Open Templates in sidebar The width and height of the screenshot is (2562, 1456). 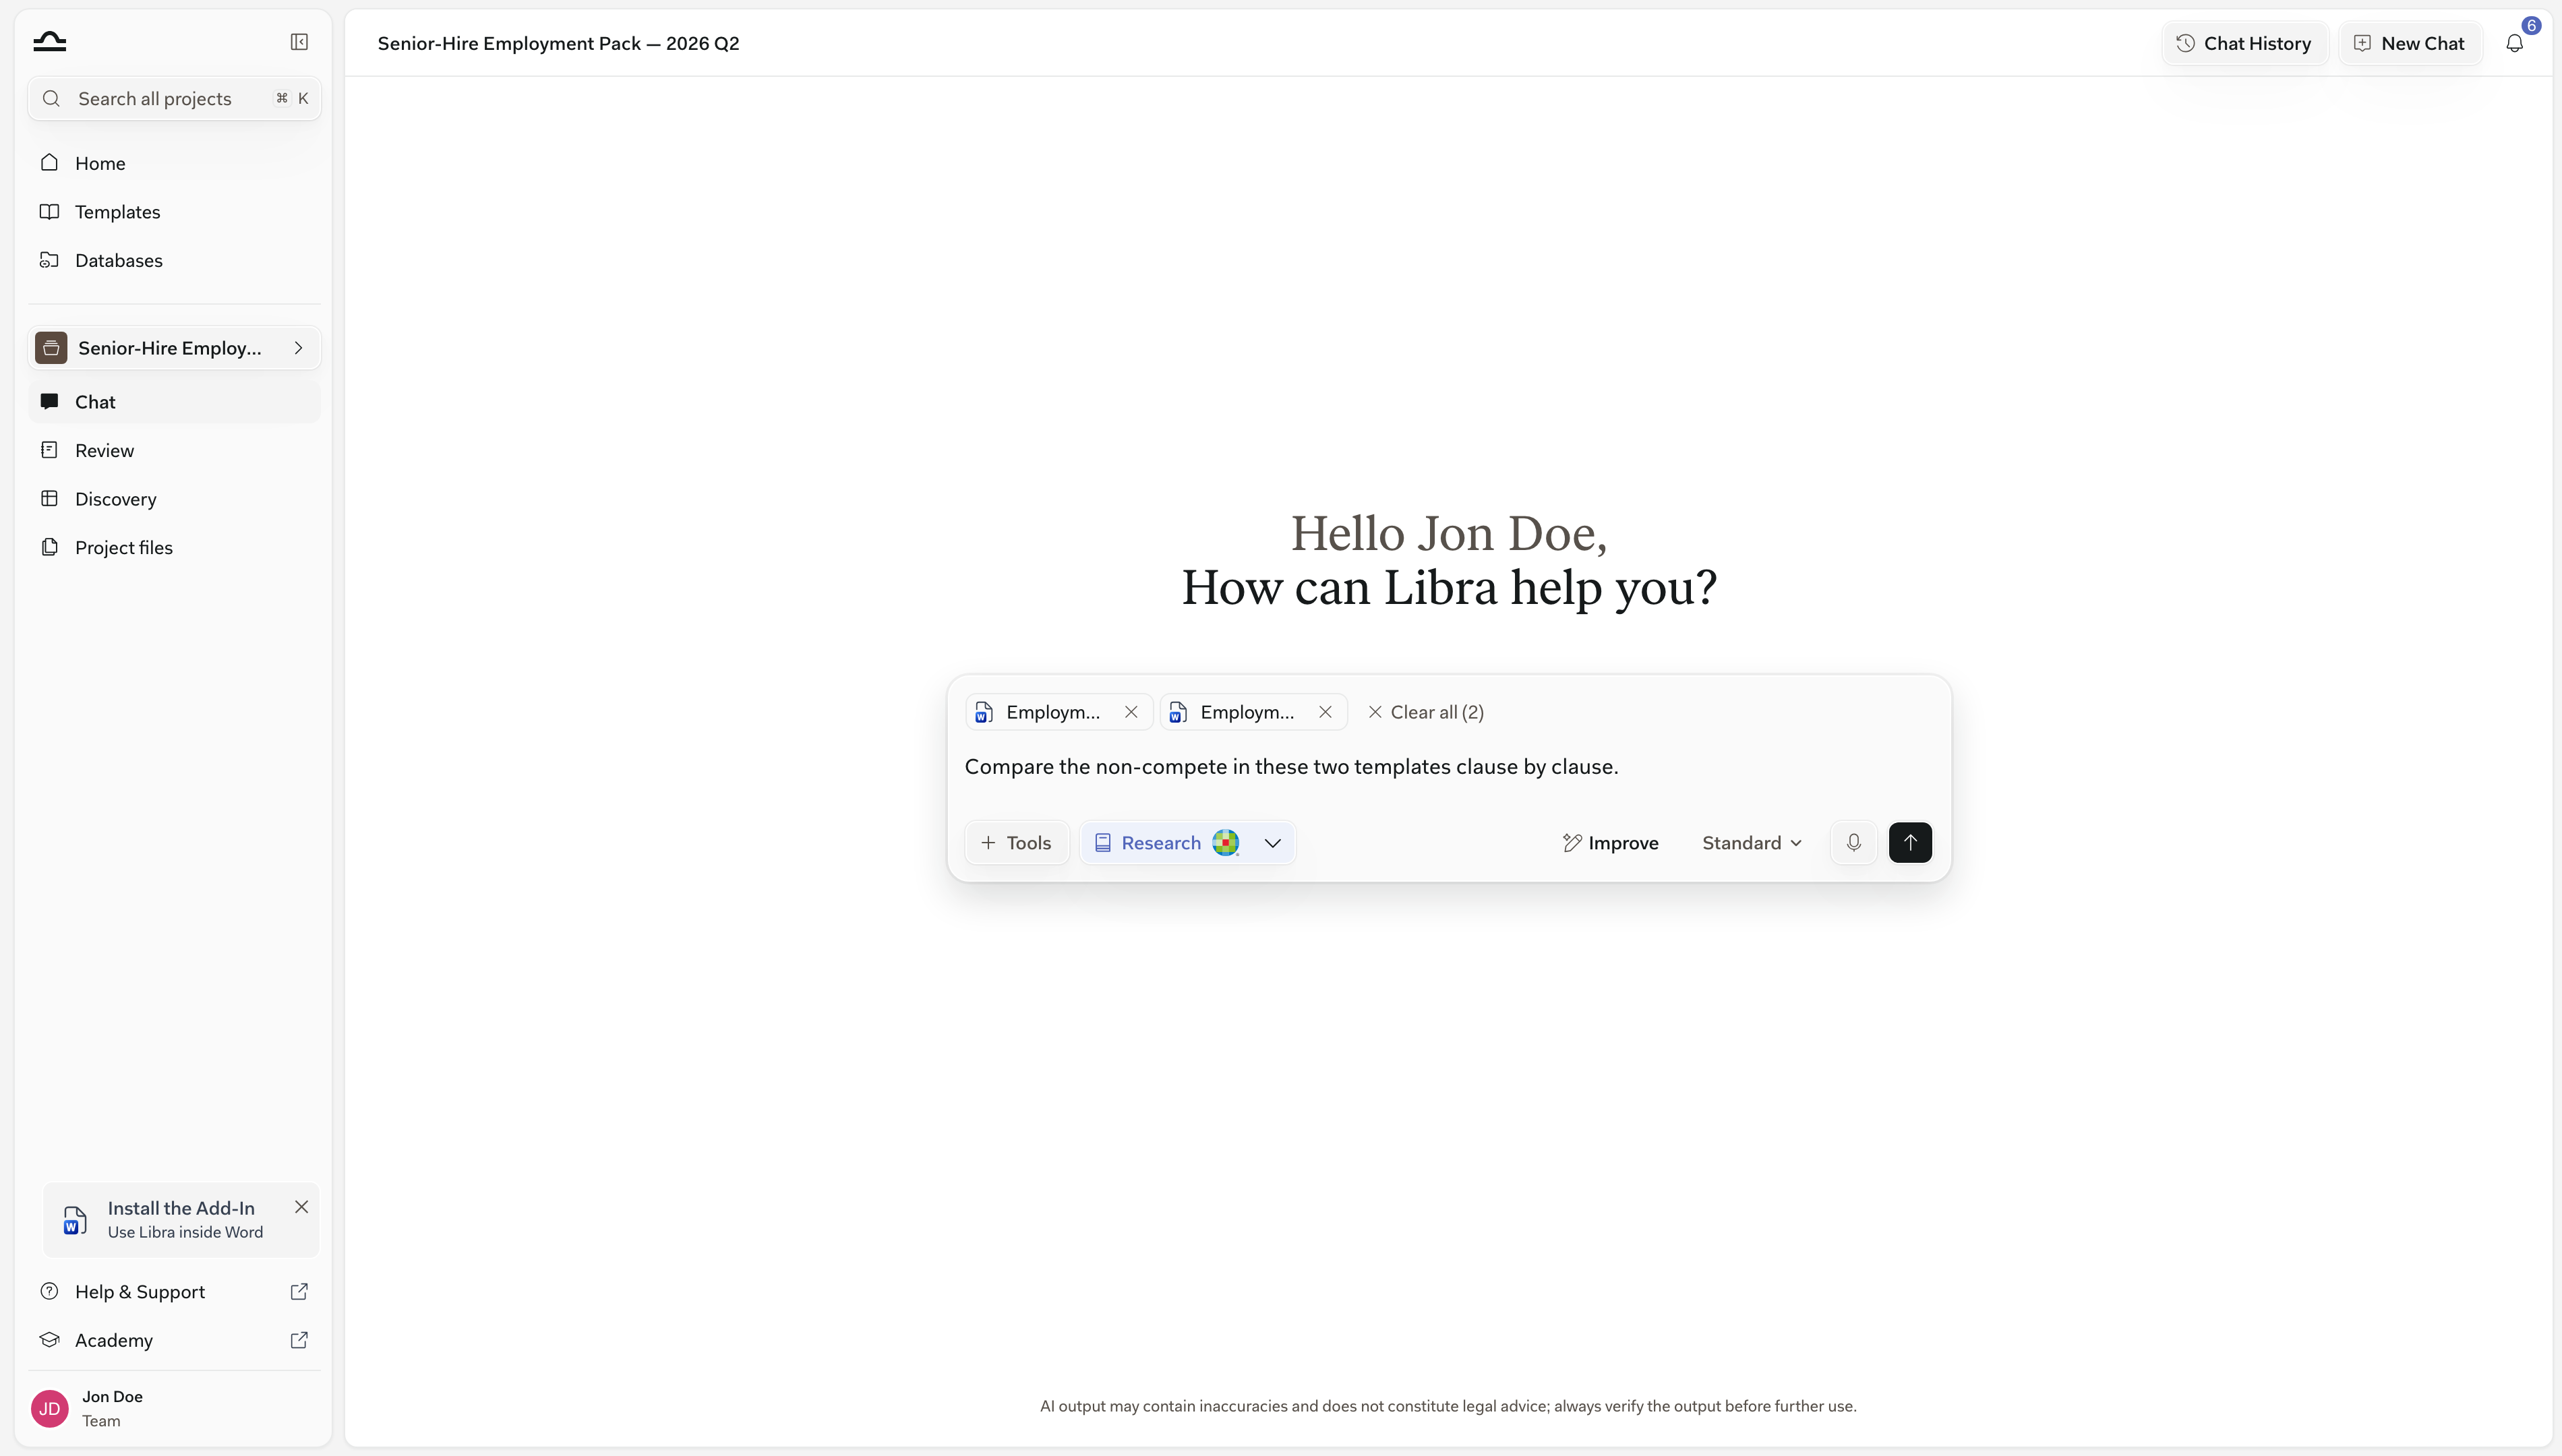175,212
